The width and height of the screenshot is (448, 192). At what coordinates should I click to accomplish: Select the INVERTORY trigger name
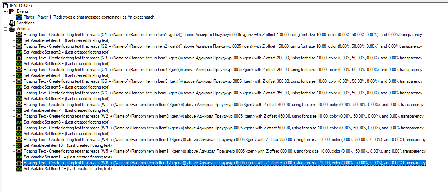(21, 5)
